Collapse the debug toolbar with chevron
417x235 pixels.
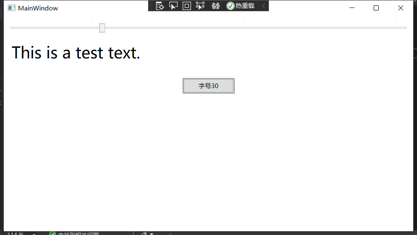point(264,6)
